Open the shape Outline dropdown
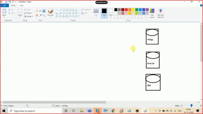 click(86, 10)
